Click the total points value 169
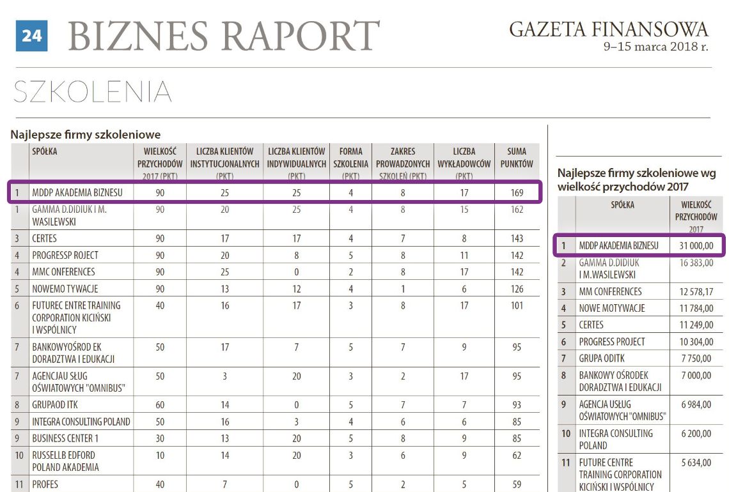The image size is (729, 492). [x=517, y=192]
